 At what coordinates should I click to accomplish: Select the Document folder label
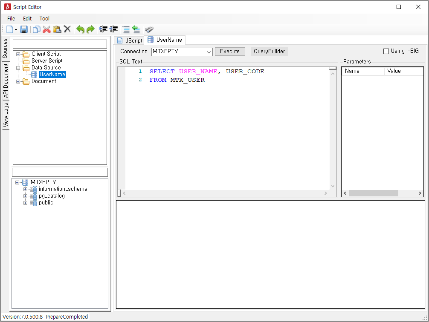(43, 81)
